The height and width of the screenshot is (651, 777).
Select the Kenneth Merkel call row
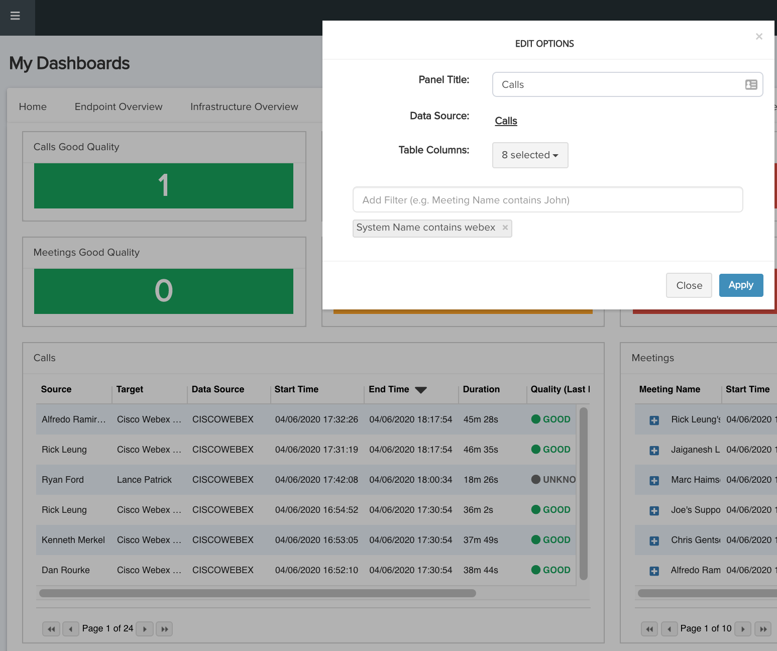coord(306,540)
